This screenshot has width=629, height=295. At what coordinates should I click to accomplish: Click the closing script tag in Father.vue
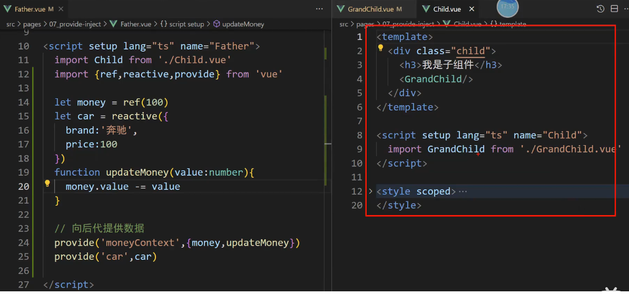pyautogui.click(x=68, y=285)
